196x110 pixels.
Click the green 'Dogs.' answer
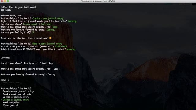55,27
